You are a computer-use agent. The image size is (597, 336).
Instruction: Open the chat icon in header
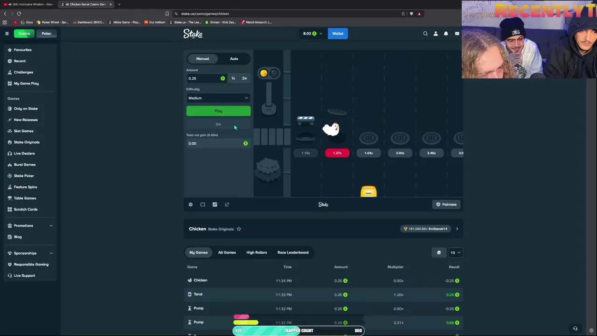click(x=457, y=34)
